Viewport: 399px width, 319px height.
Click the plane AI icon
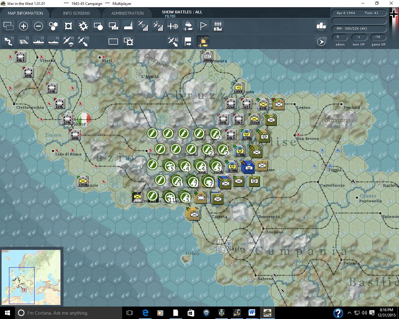pyautogui.click(x=173, y=41)
